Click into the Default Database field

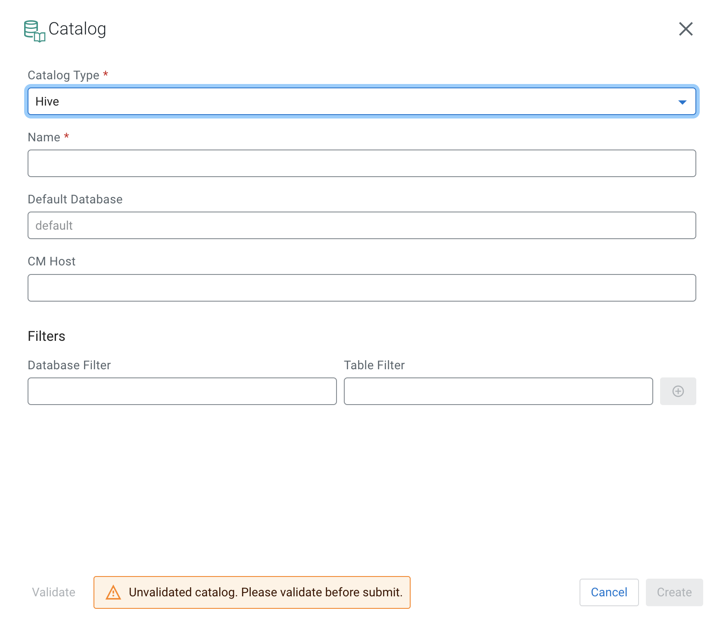pos(361,225)
